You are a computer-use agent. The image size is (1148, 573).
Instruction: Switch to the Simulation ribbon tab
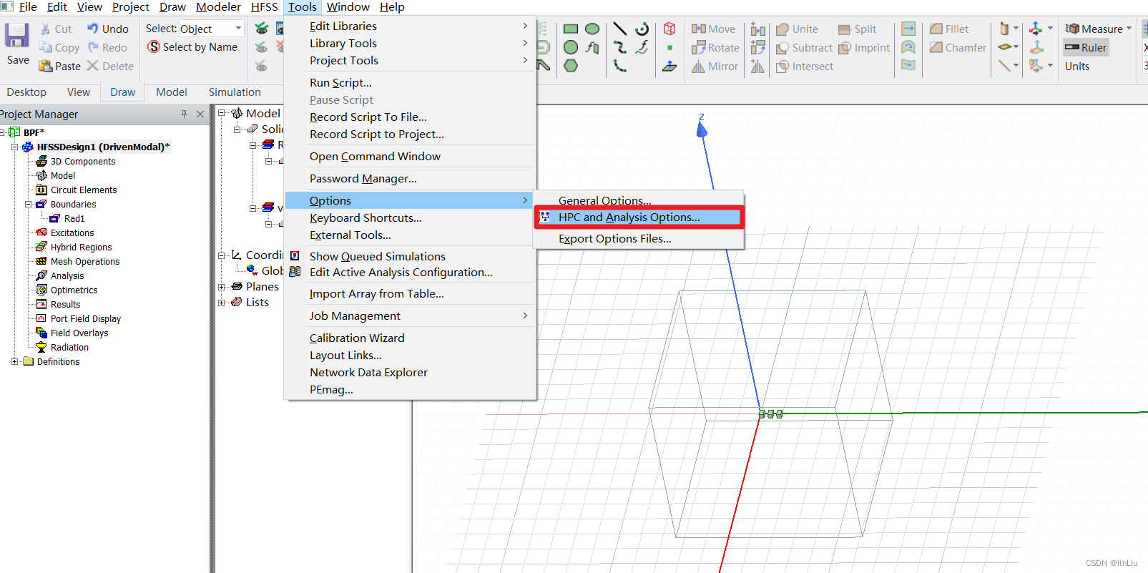tap(235, 92)
